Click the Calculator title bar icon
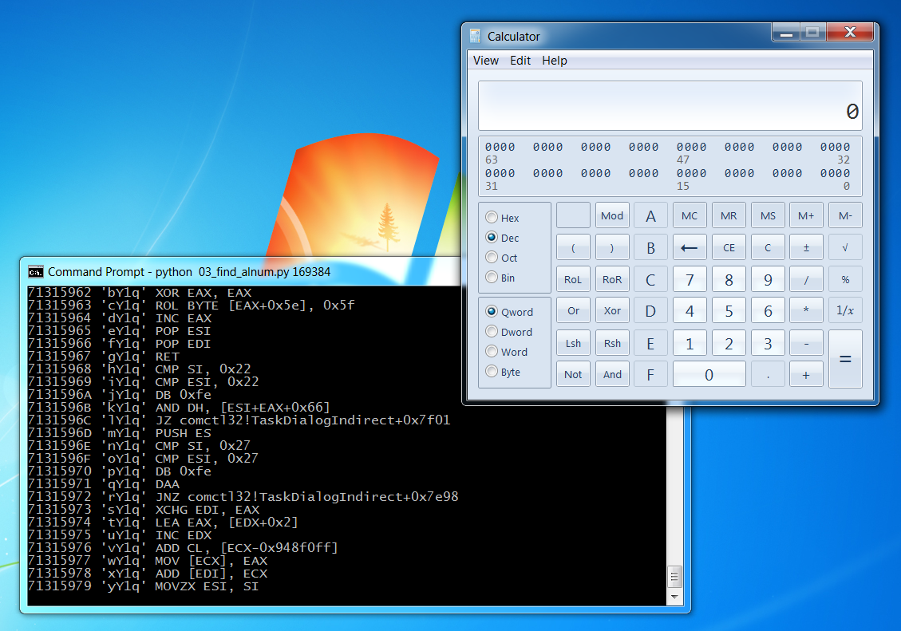Screen dimensions: 901x631 pyautogui.click(x=475, y=36)
